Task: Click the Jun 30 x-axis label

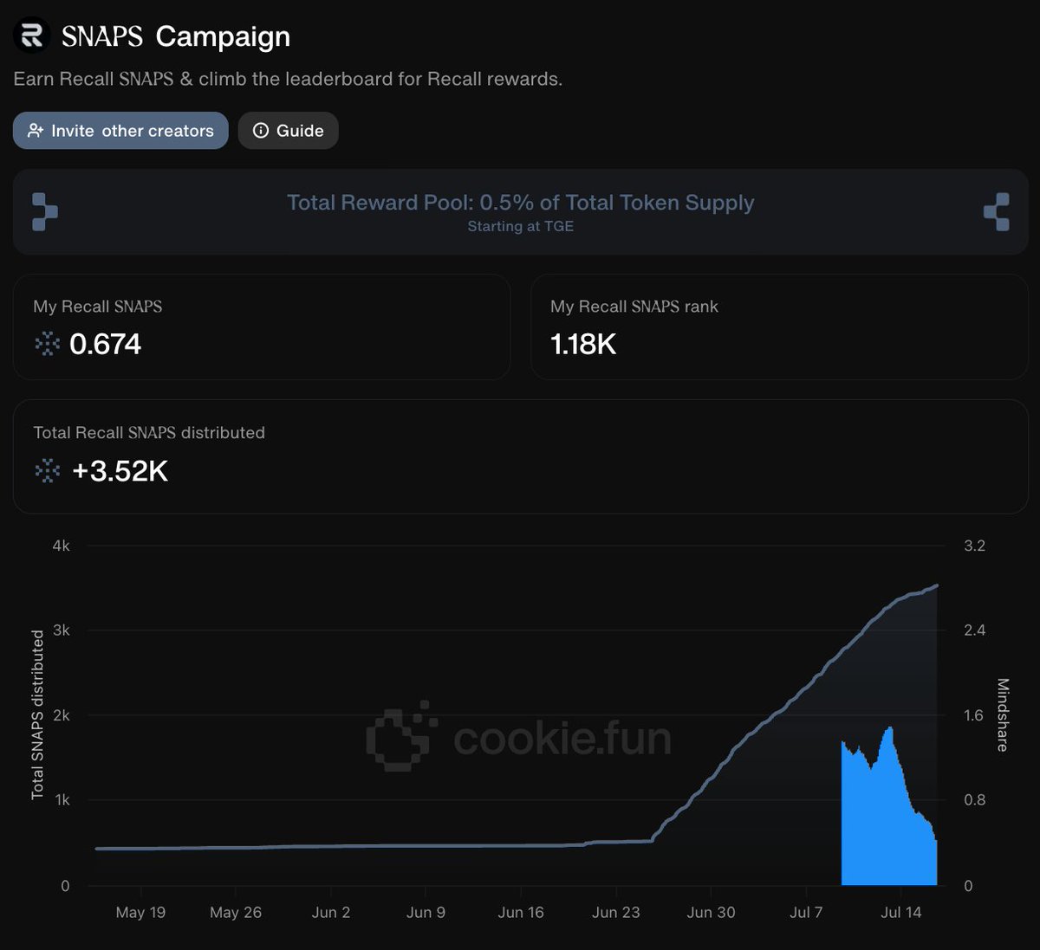Action: click(x=712, y=913)
